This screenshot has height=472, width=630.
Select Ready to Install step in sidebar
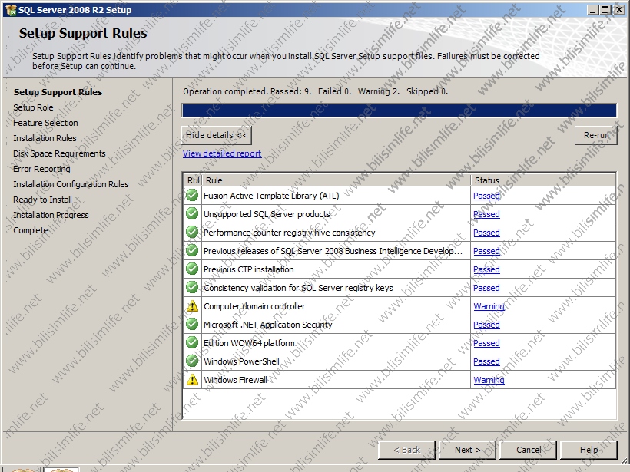coord(42,200)
